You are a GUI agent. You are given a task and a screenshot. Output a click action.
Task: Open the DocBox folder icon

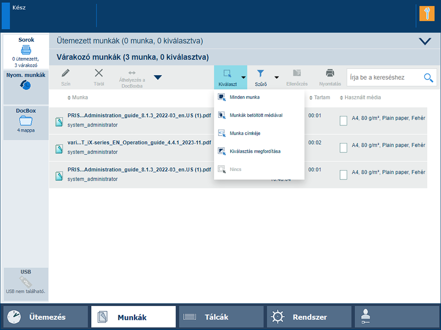(26, 121)
